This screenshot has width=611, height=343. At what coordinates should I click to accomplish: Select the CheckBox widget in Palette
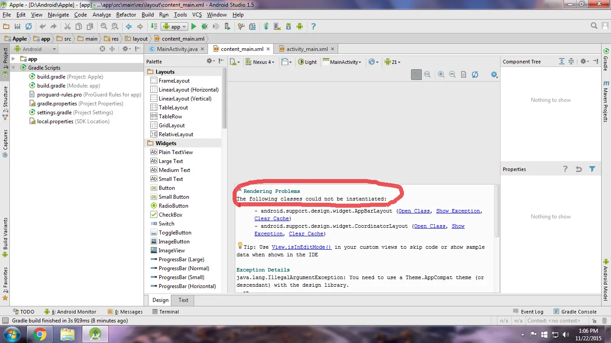pos(166,215)
